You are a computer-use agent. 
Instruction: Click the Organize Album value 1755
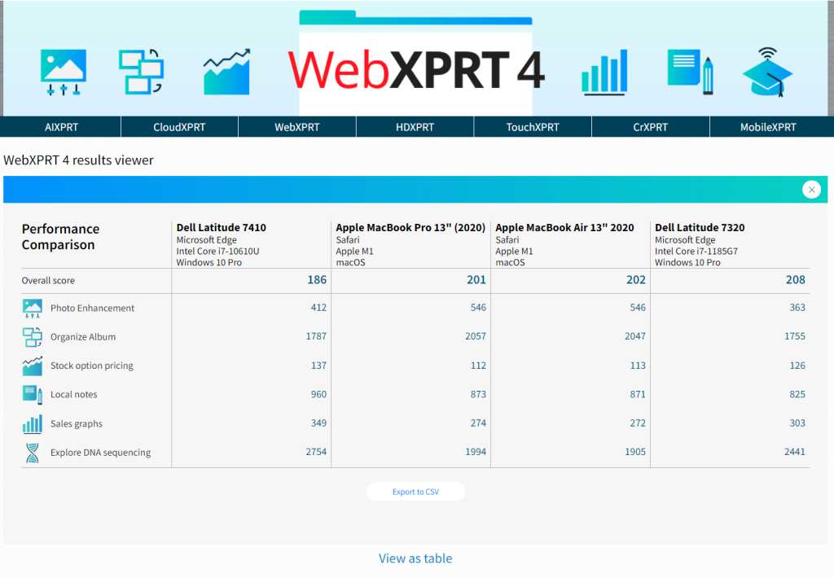point(795,336)
